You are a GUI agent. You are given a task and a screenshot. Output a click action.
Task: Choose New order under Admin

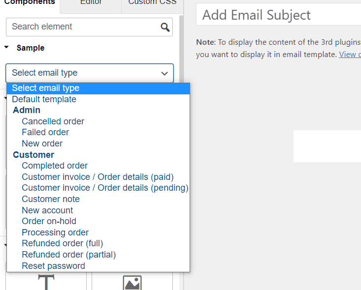pyautogui.click(x=42, y=144)
